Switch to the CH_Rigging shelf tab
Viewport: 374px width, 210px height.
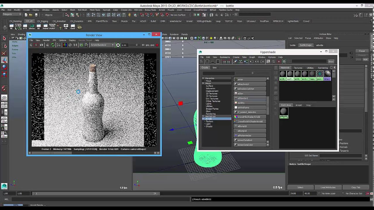43,21
